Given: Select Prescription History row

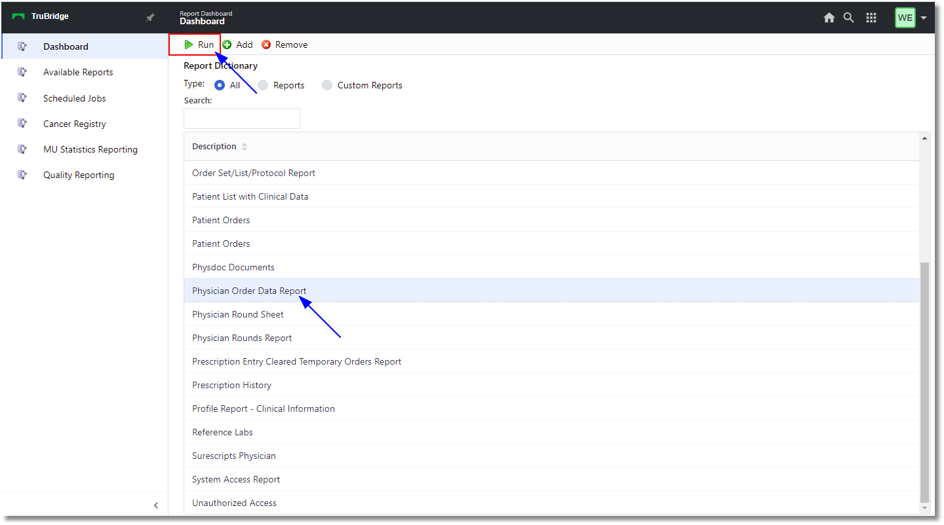Looking at the screenshot, I should [x=551, y=385].
